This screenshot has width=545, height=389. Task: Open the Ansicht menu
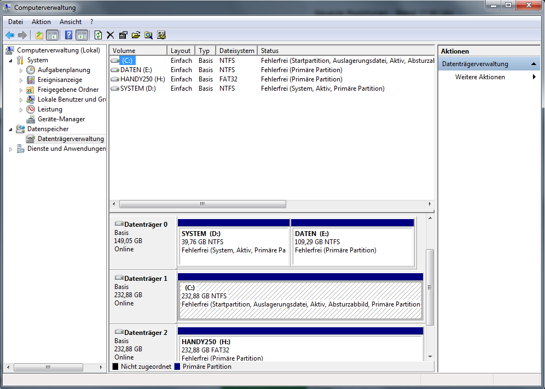coord(71,21)
